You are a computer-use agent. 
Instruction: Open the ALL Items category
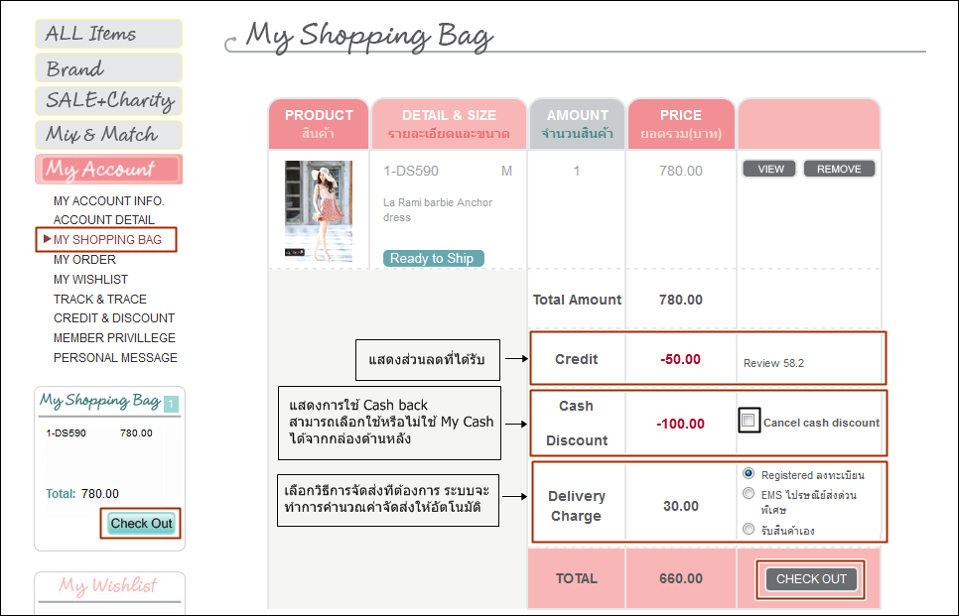coord(108,34)
